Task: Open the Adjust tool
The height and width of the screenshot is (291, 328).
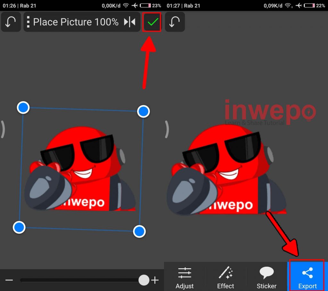Action: 184,278
